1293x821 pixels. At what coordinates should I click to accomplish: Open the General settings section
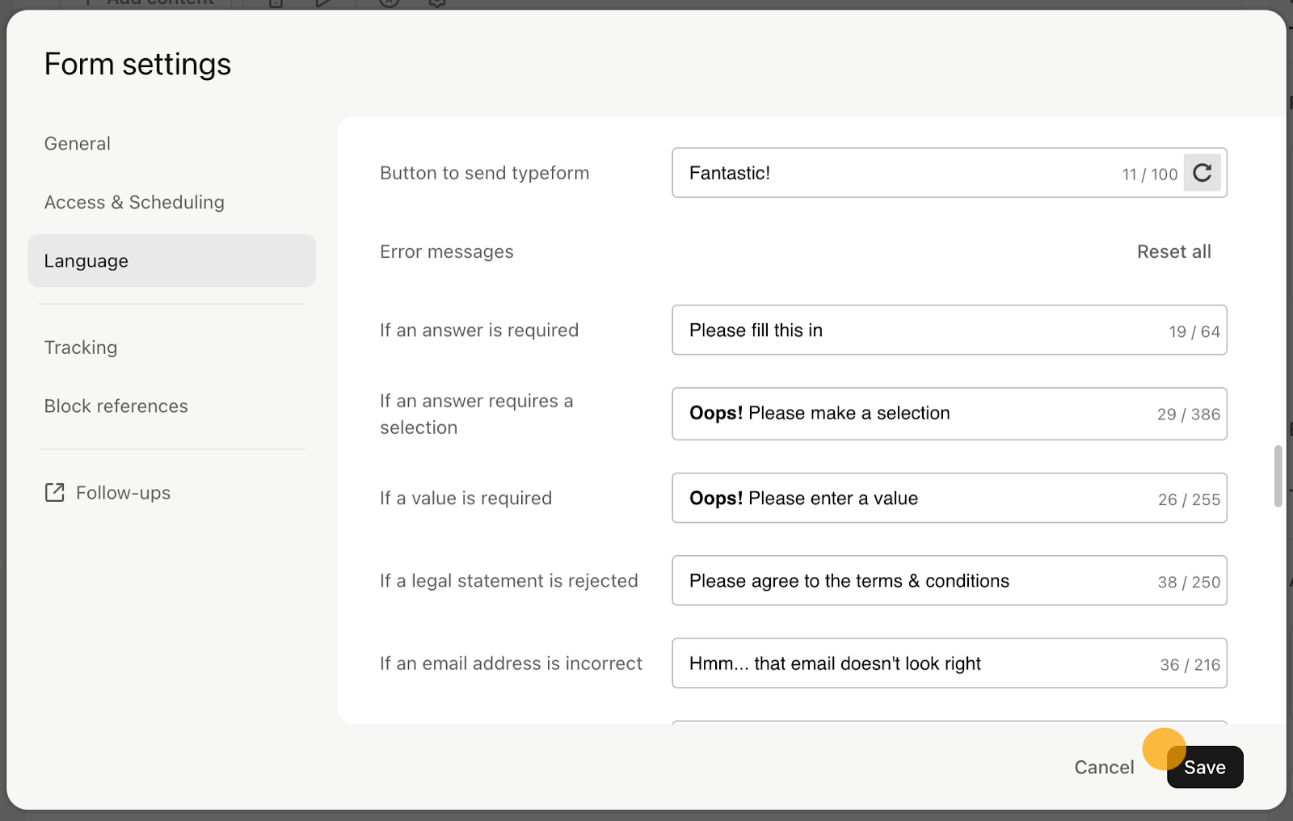pos(78,144)
